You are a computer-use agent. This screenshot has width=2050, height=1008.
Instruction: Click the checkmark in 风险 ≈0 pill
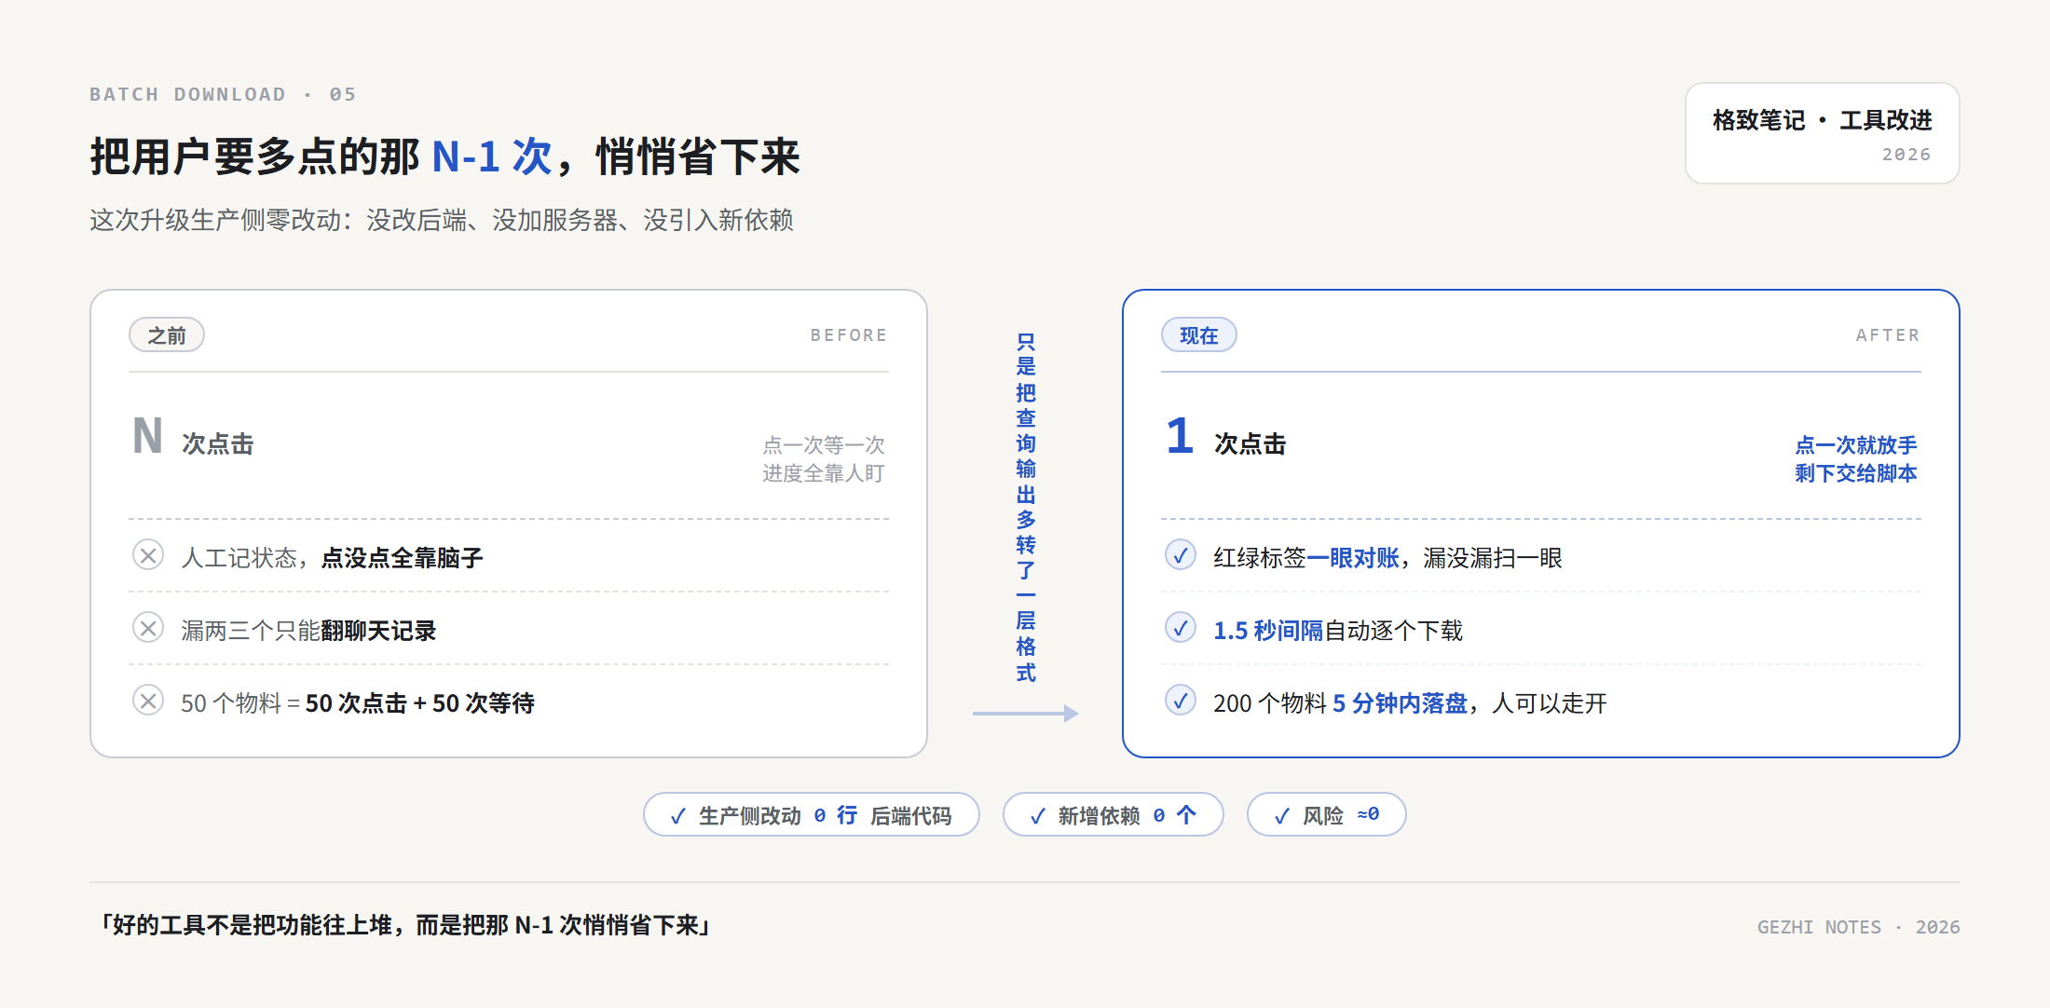click(1282, 816)
